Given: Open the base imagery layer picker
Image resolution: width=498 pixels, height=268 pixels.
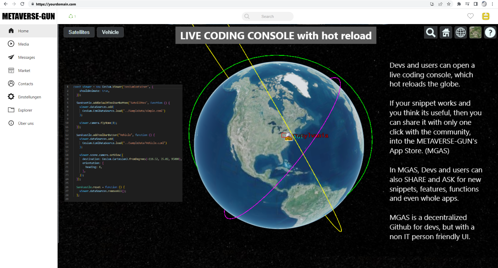Looking at the screenshot, I should coord(475,32).
